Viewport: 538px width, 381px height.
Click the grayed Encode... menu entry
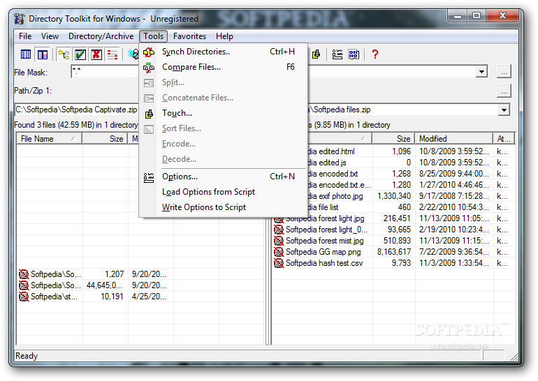pos(223,144)
